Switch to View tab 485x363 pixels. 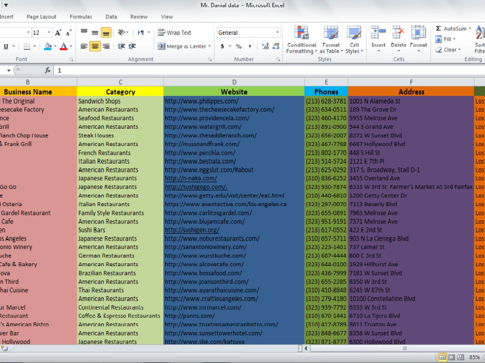[167, 16]
